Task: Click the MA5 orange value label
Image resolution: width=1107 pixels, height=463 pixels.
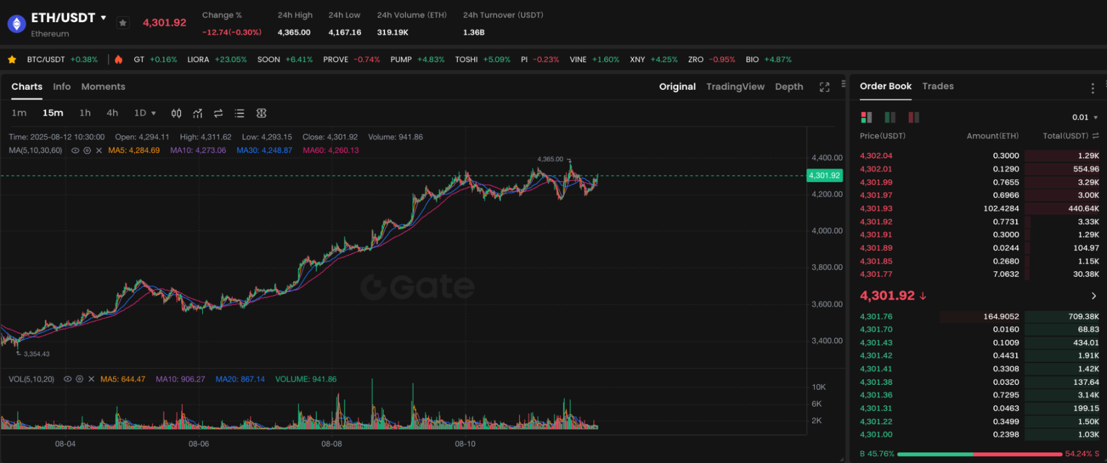Action: (x=134, y=150)
